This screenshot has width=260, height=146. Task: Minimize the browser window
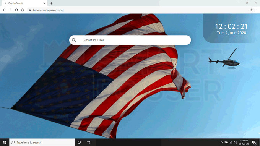(238, 3)
